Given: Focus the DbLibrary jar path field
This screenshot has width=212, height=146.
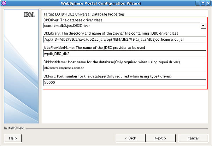Looking at the screenshot, I should pyautogui.click(x=125, y=39).
